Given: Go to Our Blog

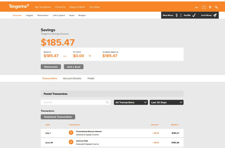Looking at the screenshot, I should pyautogui.click(x=94, y=7).
